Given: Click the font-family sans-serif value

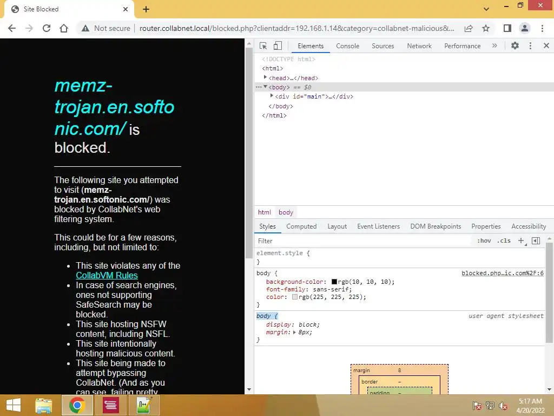Looking at the screenshot, I should point(331,289).
